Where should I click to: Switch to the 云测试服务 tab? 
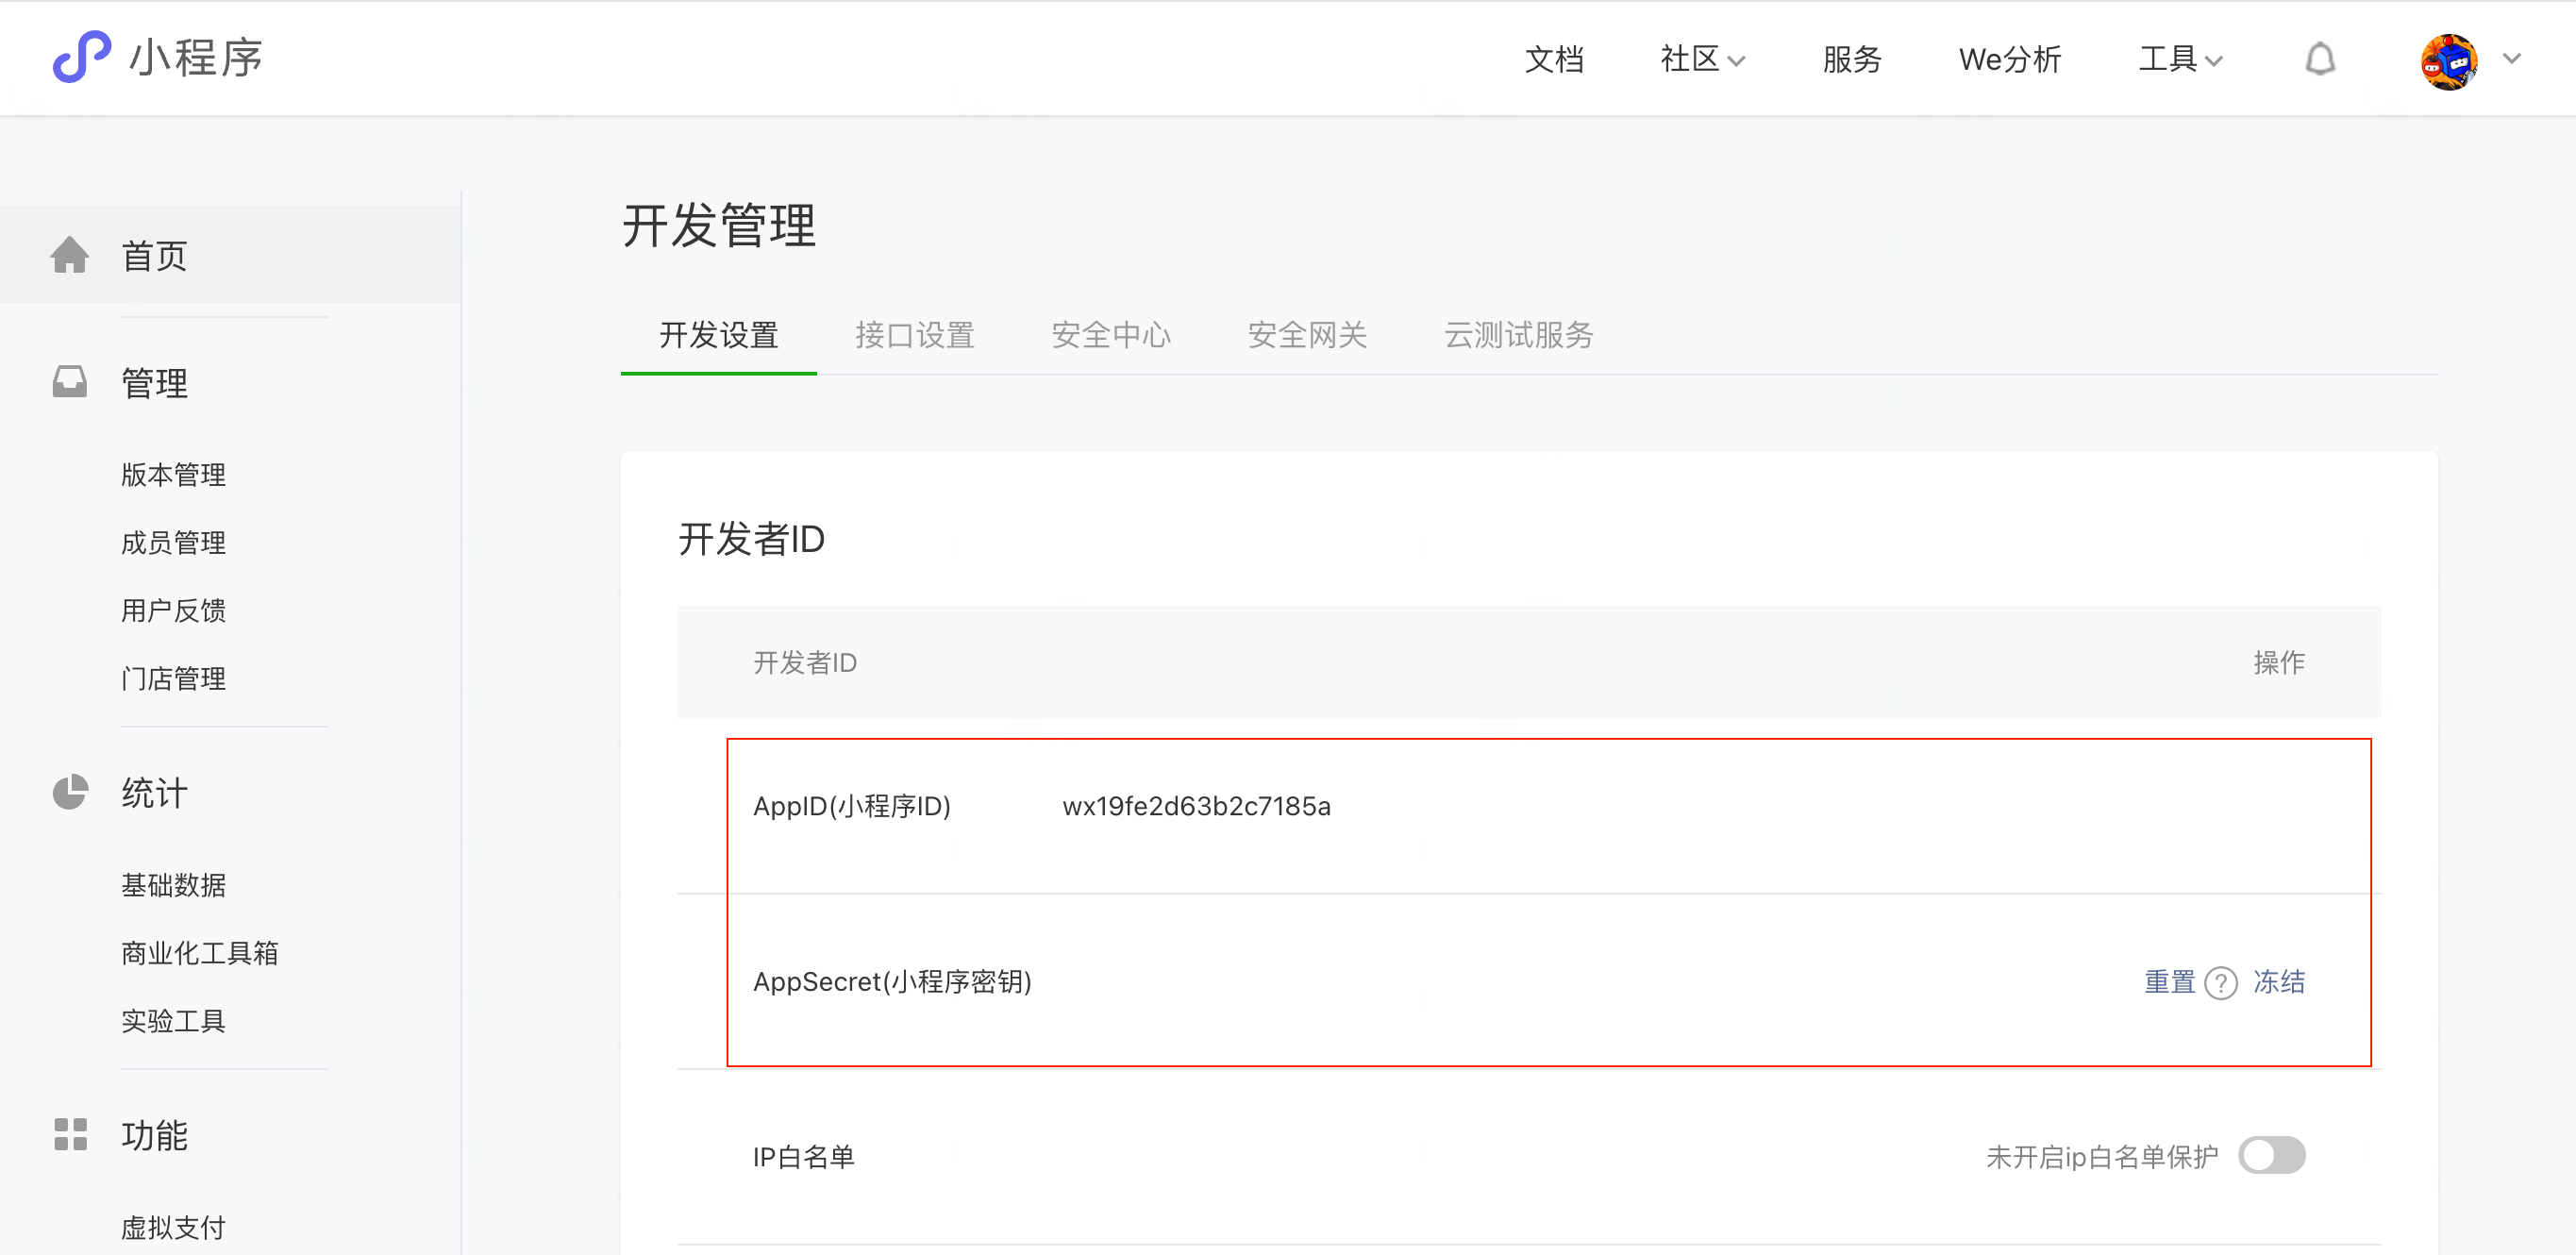click(x=1519, y=335)
